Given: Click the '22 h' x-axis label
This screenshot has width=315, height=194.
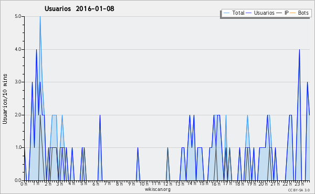Looking at the screenshot, I should pyautogui.click(x=287, y=184).
